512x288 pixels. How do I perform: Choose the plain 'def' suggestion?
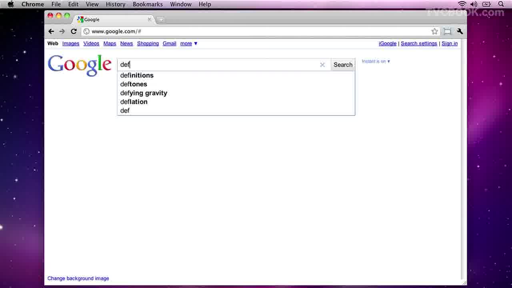[x=236, y=110]
